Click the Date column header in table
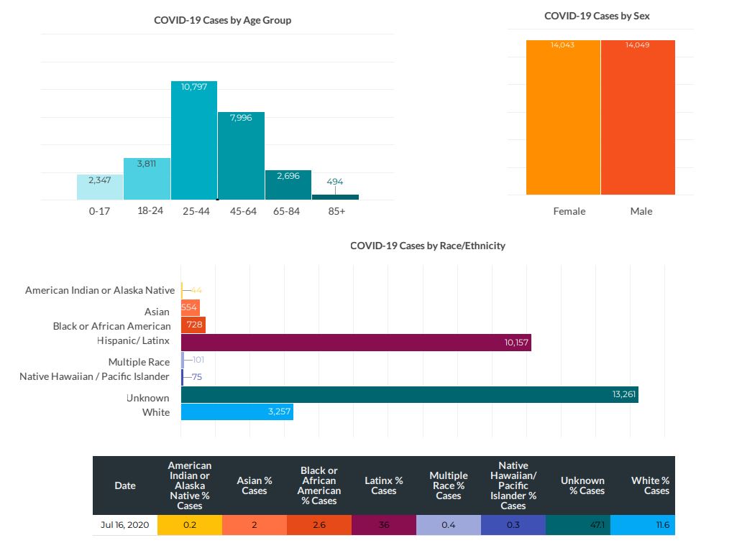The width and height of the screenshot is (742, 553). point(125,485)
